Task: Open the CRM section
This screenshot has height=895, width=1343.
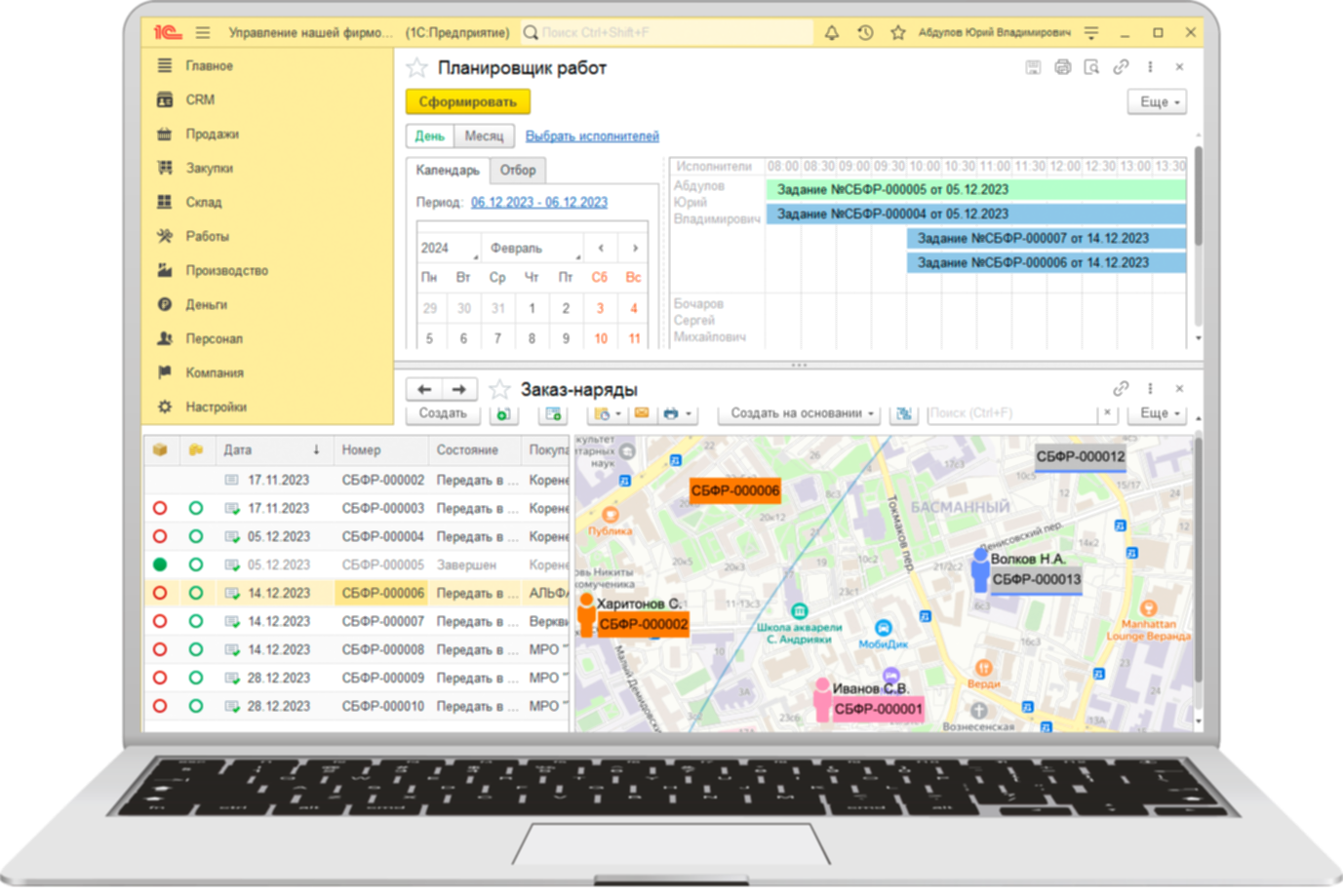Action: coord(200,99)
